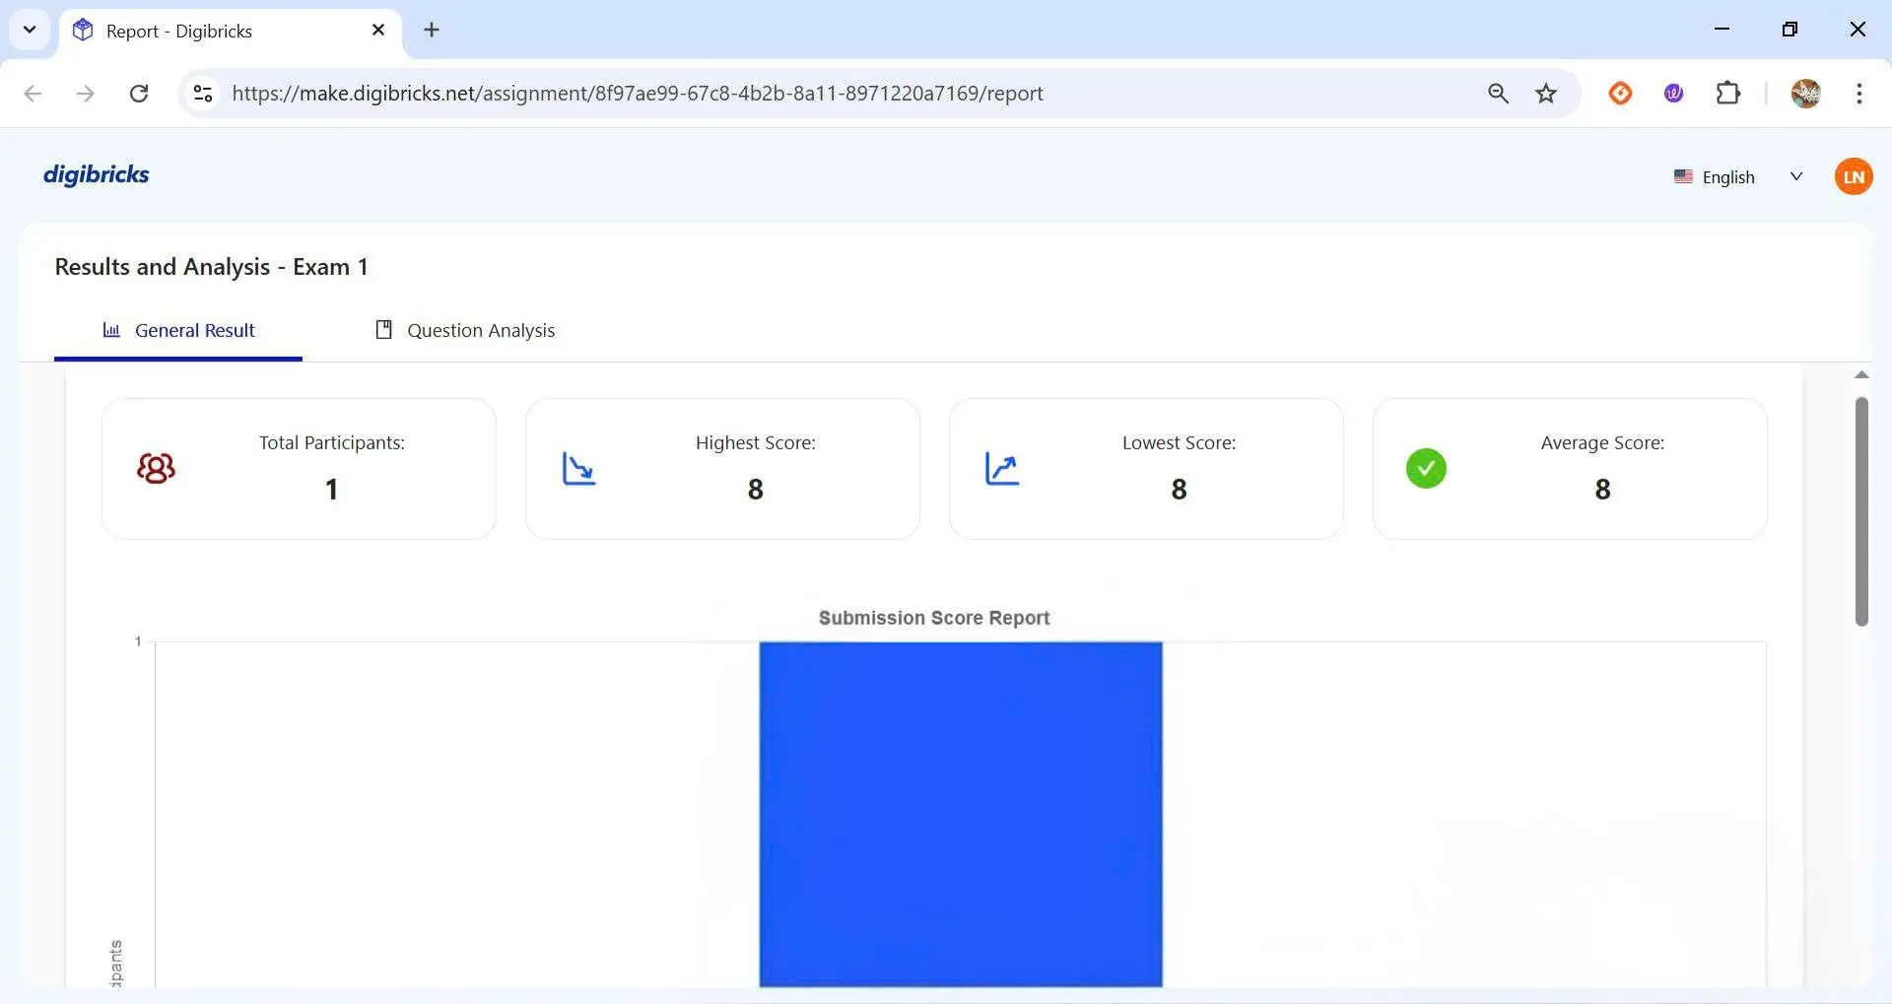Click the Highest Score chart icon
The width and height of the screenshot is (1892, 1004).
click(578, 468)
